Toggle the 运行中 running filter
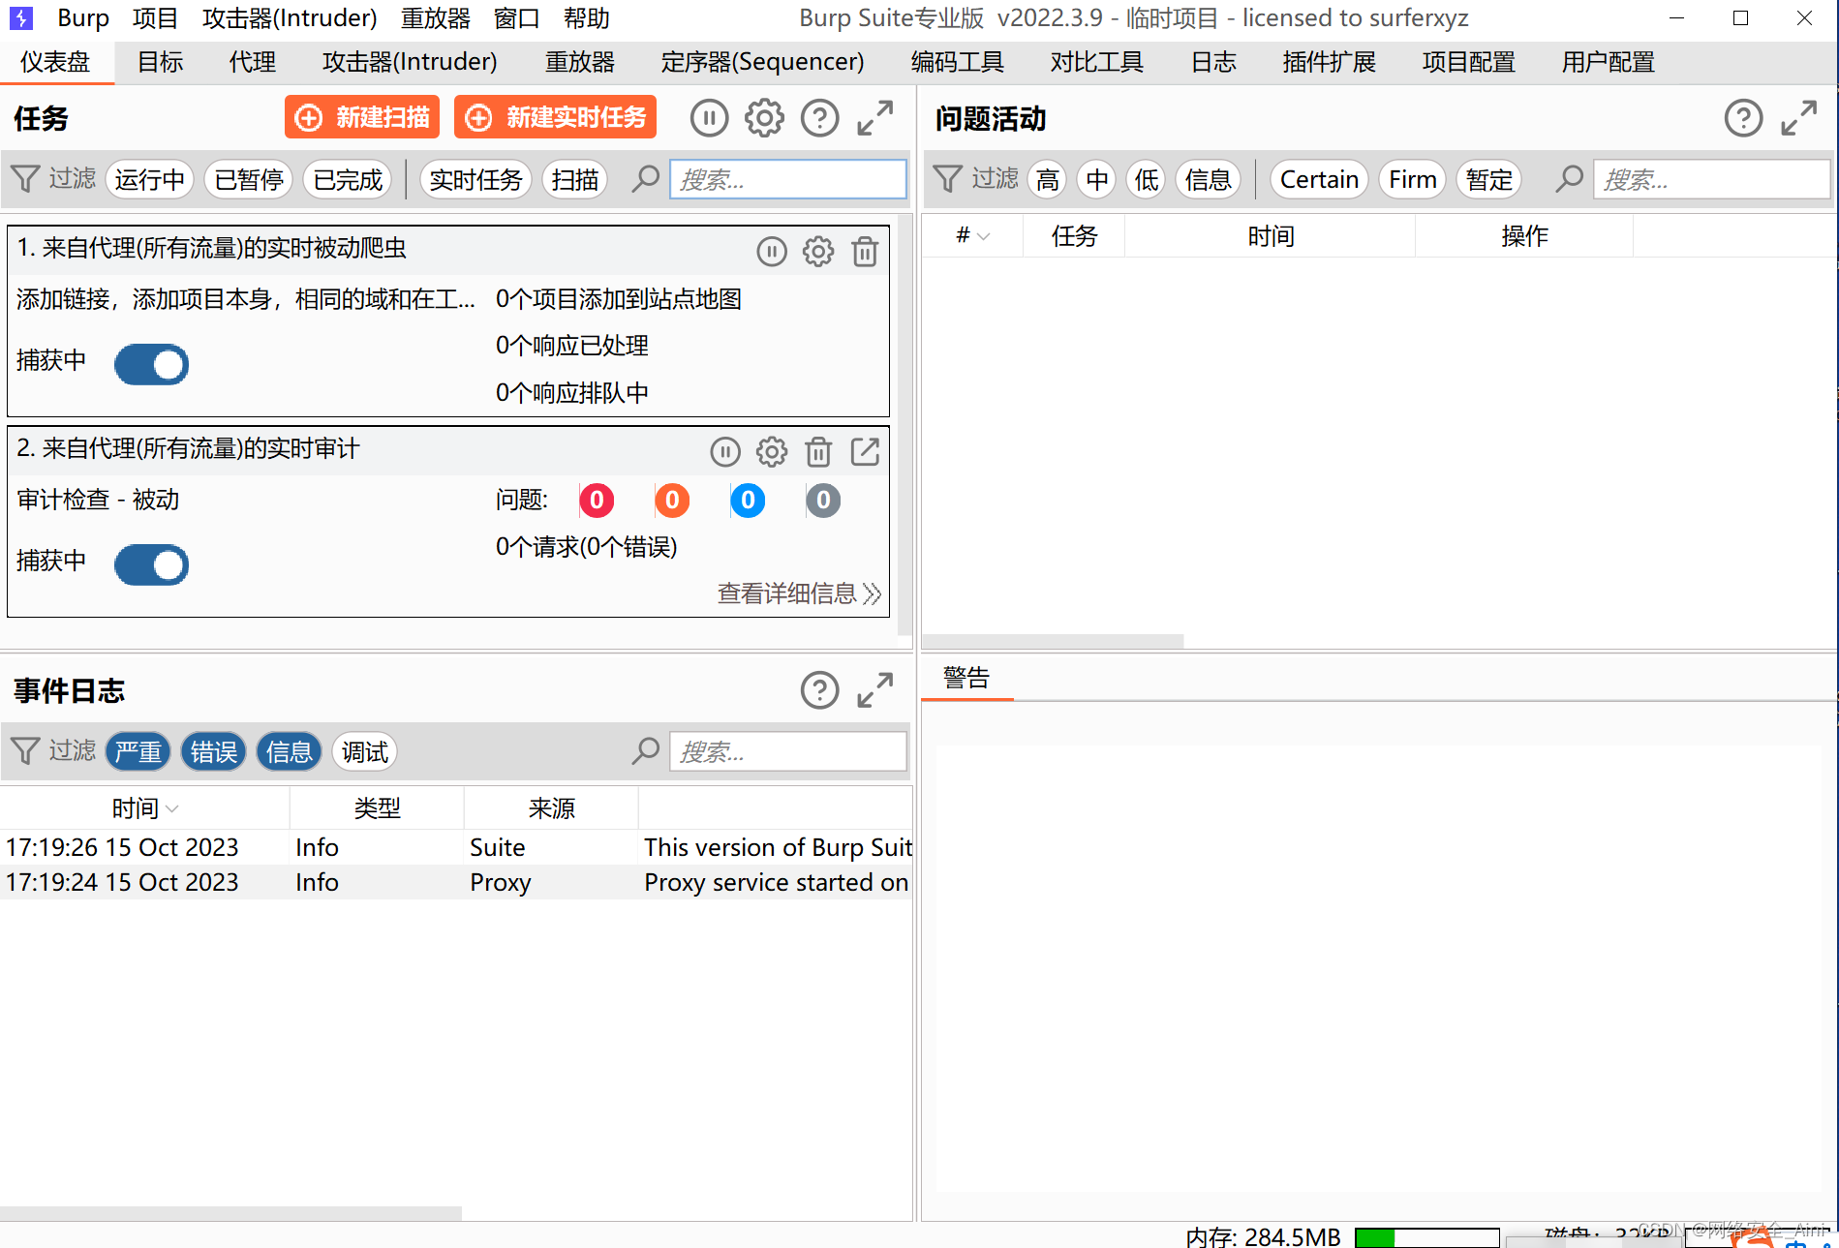The width and height of the screenshot is (1839, 1248). point(150,180)
